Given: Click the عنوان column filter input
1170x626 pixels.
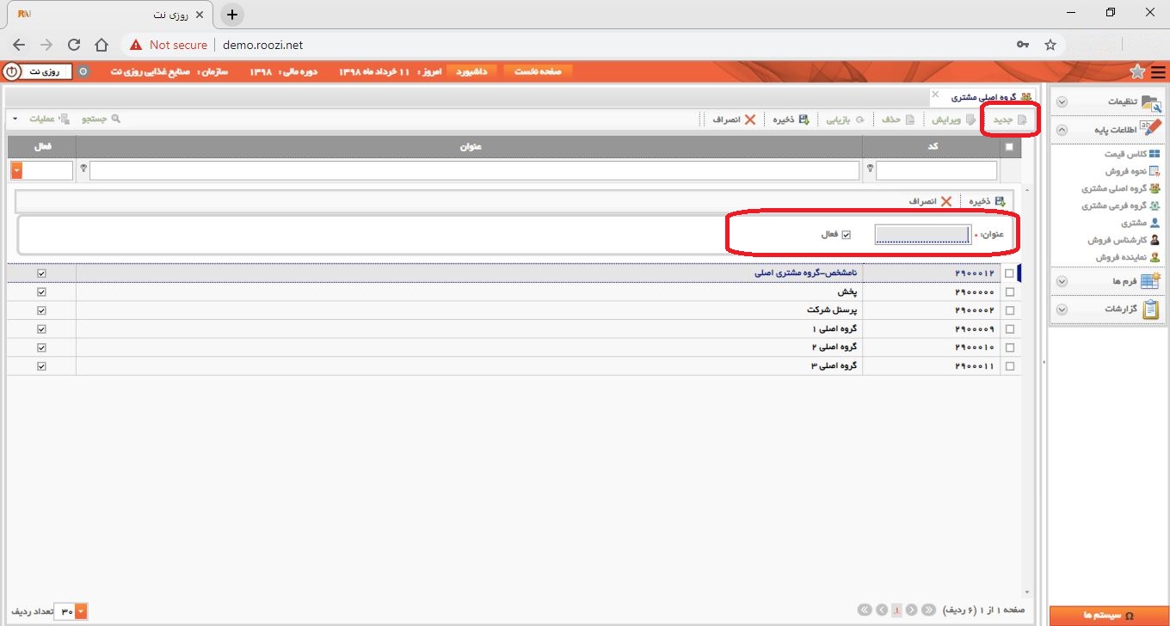Looking at the screenshot, I should [474, 170].
